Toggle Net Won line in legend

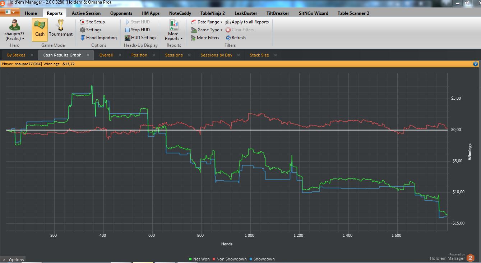click(199, 259)
